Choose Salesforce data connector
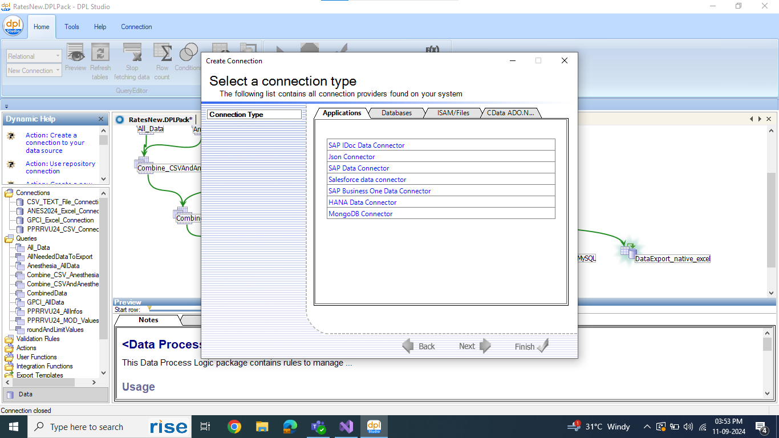779x438 pixels. pyautogui.click(x=441, y=180)
